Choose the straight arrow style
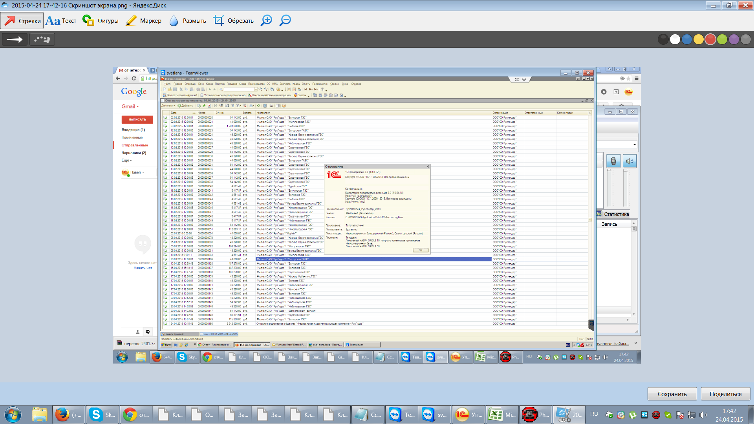Image resolution: width=754 pixels, height=424 pixels. 15,39
